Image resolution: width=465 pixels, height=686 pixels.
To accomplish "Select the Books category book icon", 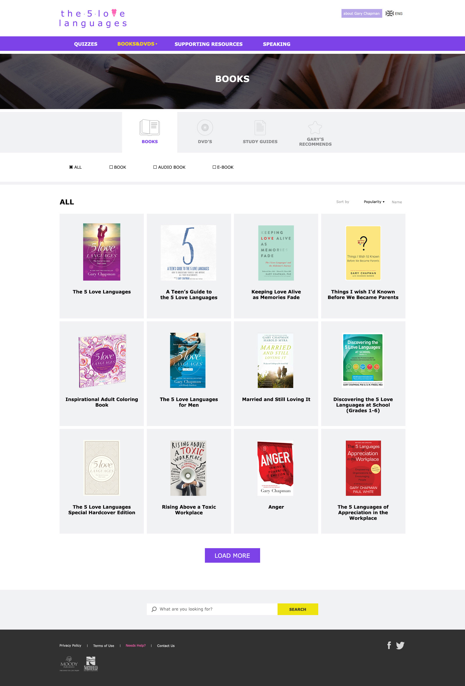I will tap(150, 128).
